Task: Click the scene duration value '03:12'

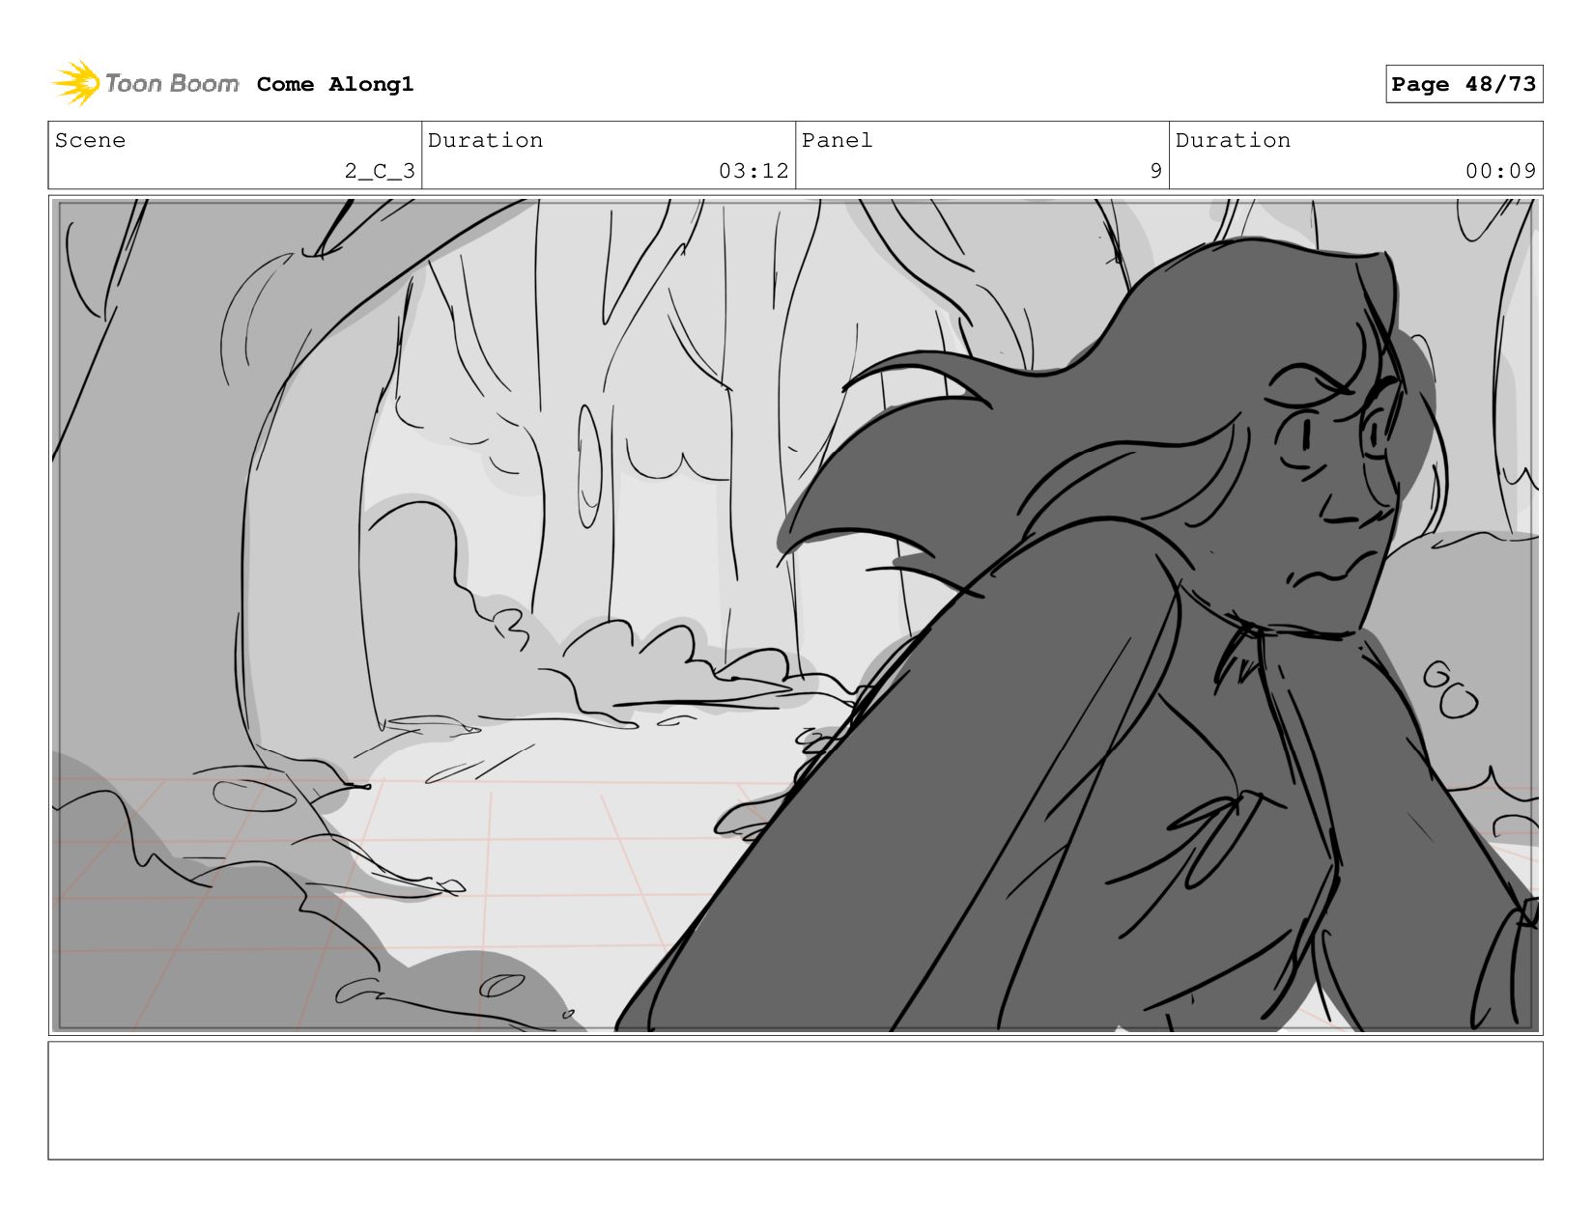Action: (753, 171)
